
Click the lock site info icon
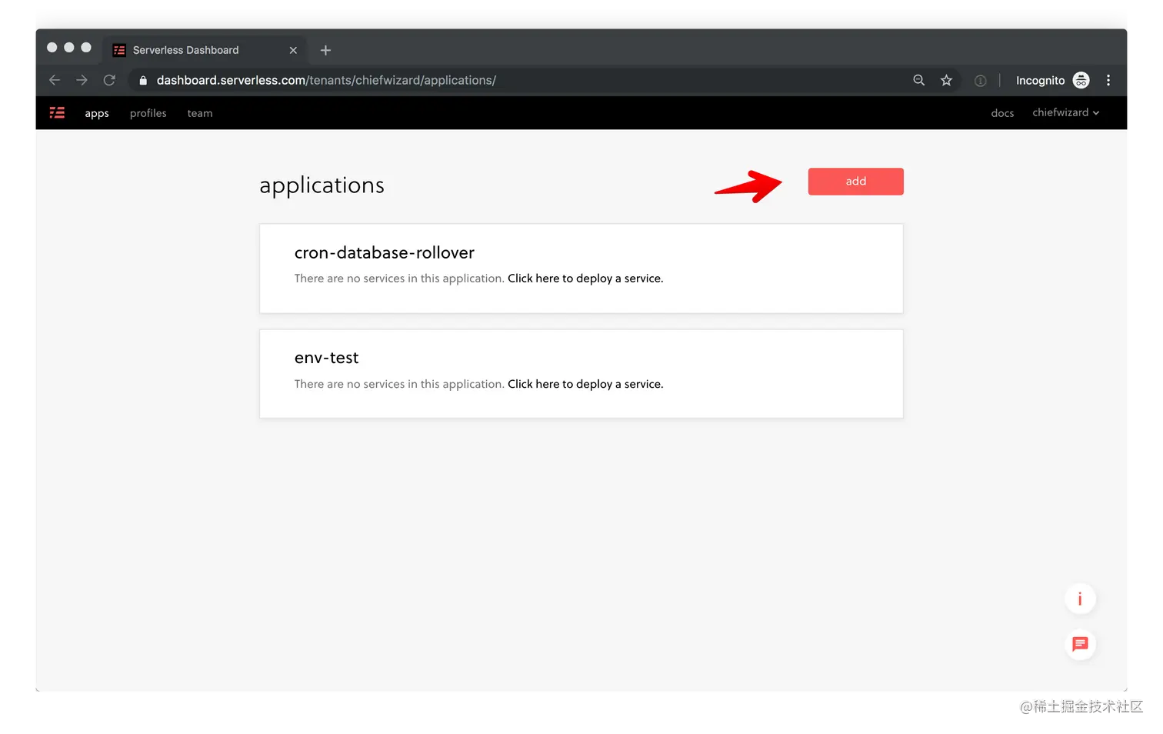pyautogui.click(x=143, y=80)
